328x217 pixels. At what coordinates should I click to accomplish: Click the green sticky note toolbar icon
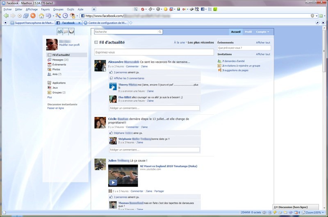[215, 9]
